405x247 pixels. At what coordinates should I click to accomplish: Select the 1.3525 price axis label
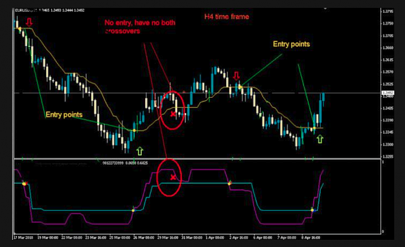point(388,84)
